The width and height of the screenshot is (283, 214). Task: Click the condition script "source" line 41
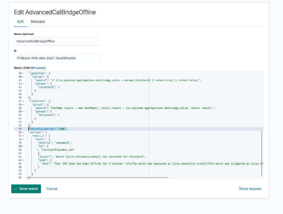(118, 80)
